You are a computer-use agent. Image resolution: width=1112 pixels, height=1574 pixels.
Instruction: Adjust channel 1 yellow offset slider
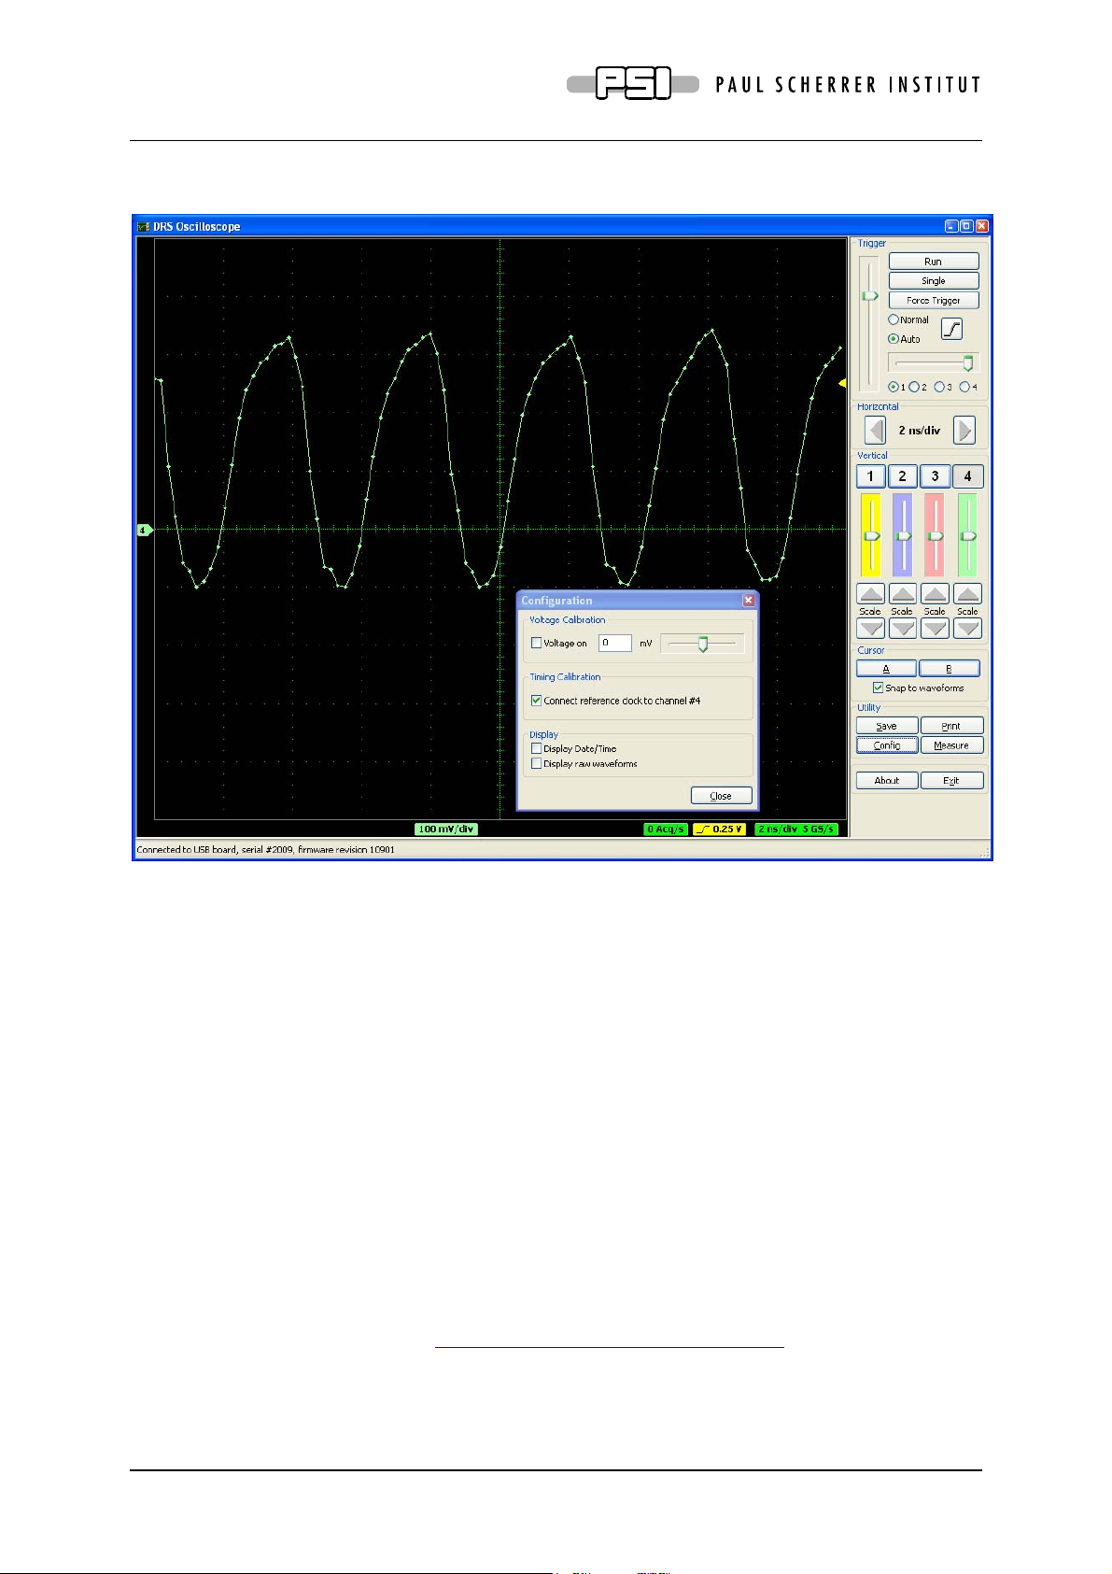pyautogui.click(x=870, y=535)
